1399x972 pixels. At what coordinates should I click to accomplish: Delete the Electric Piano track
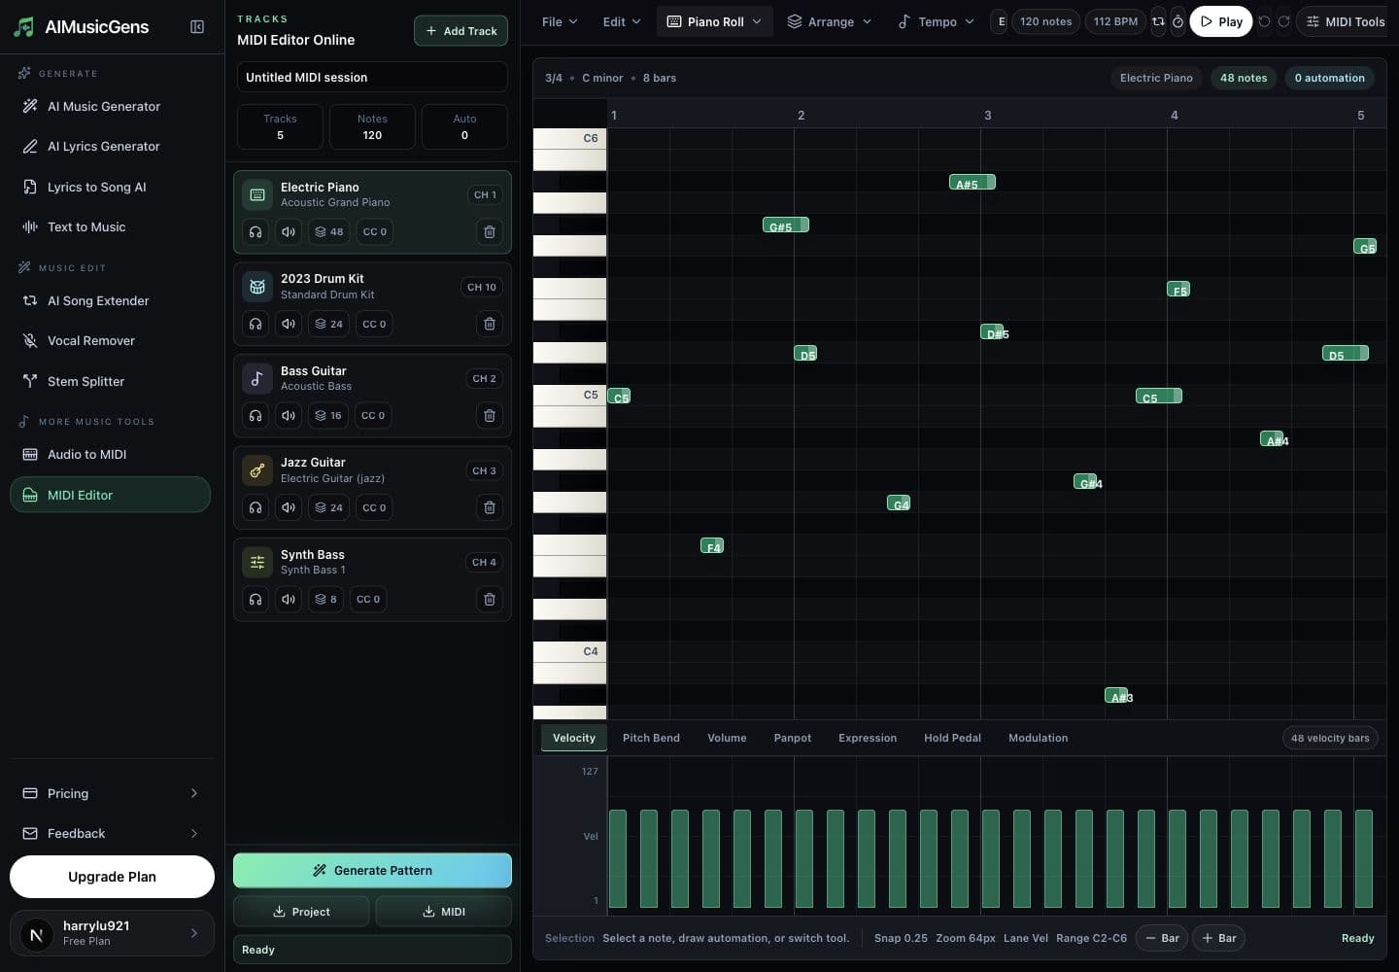tap(490, 231)
